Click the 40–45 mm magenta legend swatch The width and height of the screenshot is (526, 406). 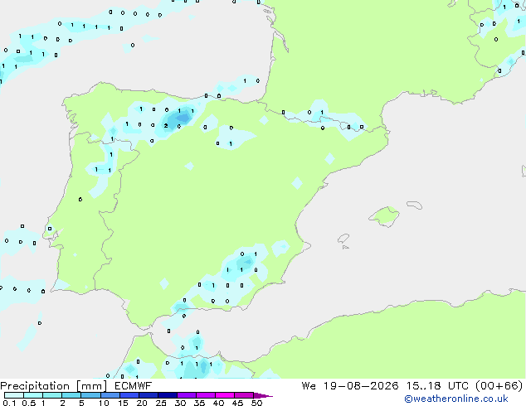pos(225,395)
